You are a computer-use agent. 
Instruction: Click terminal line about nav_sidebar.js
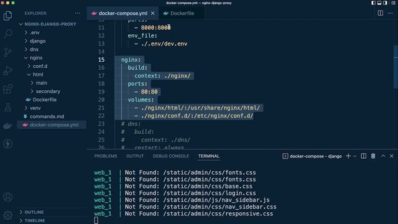coord(182,200)
